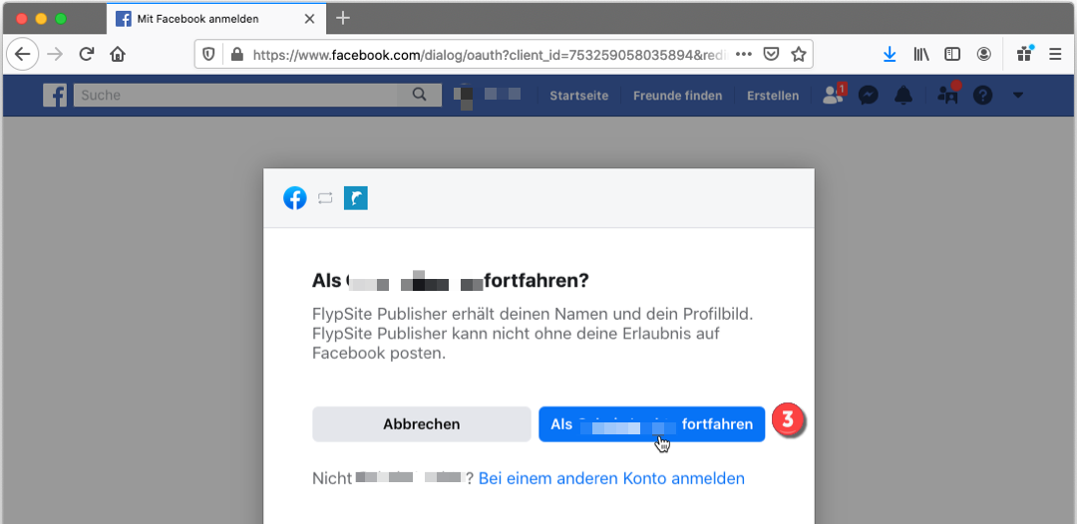Open Facebook notifications bell
The image size is (1077, 524).
(x=903, y=96)
